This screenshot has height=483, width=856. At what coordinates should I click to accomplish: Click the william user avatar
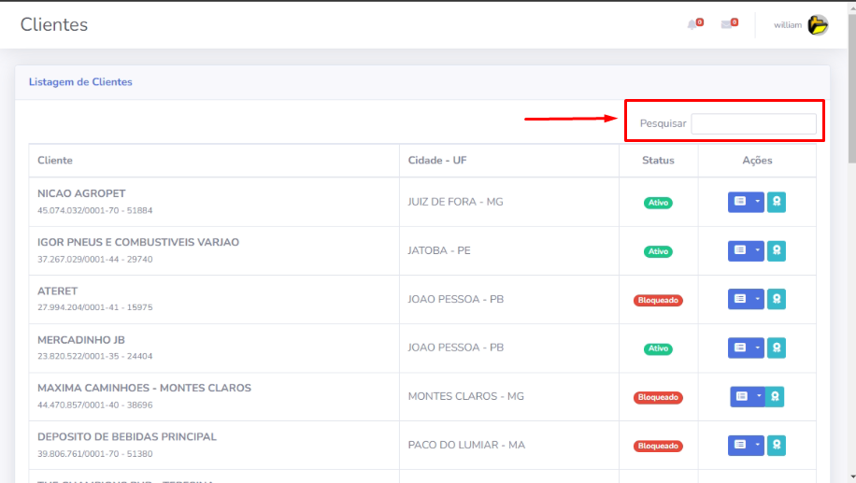[x=818, y=25]
